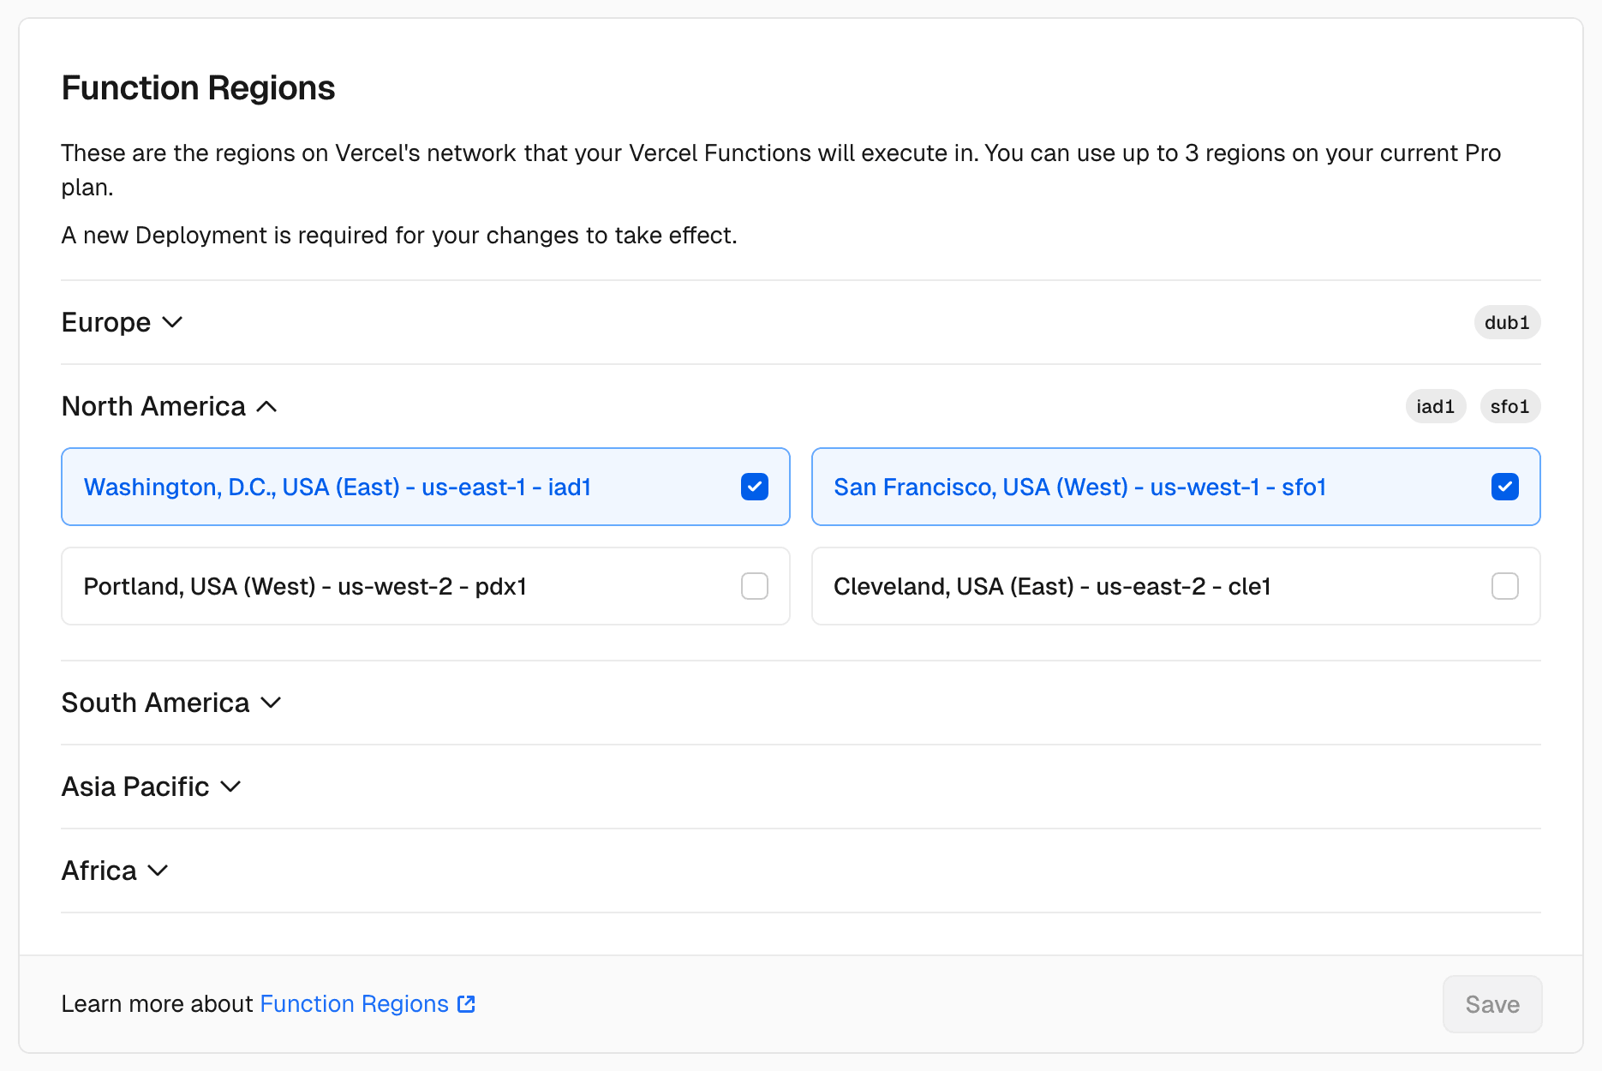Click the Save button
Image resolution: width=1602 pixels, height=1071 pixels.
(1491, 1003)
